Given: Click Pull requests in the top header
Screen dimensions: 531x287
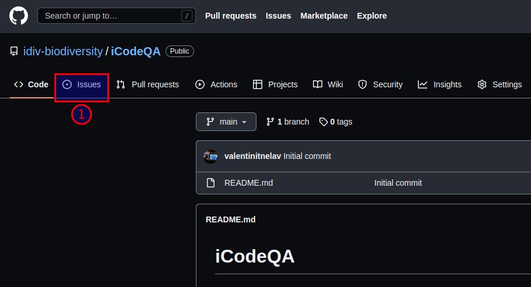Looking at the screenshot, I should [231, 16].
